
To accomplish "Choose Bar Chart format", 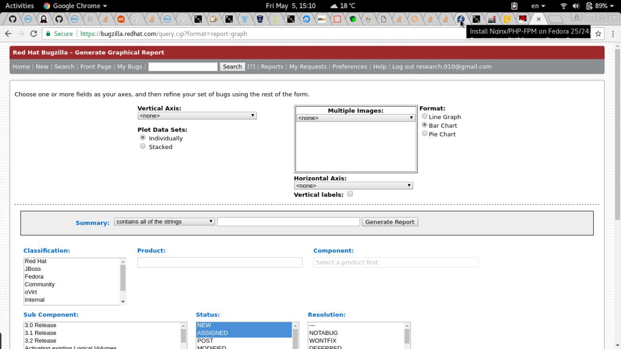I will point(425,125).
